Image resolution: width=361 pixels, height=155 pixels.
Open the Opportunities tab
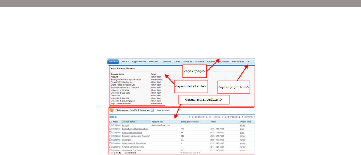pyautogui.click(x=139, y=61)
